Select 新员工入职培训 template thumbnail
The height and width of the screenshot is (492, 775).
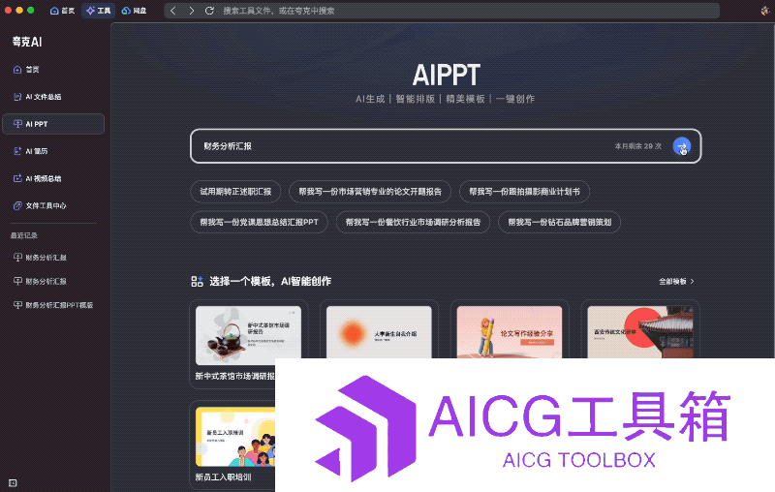235,437
